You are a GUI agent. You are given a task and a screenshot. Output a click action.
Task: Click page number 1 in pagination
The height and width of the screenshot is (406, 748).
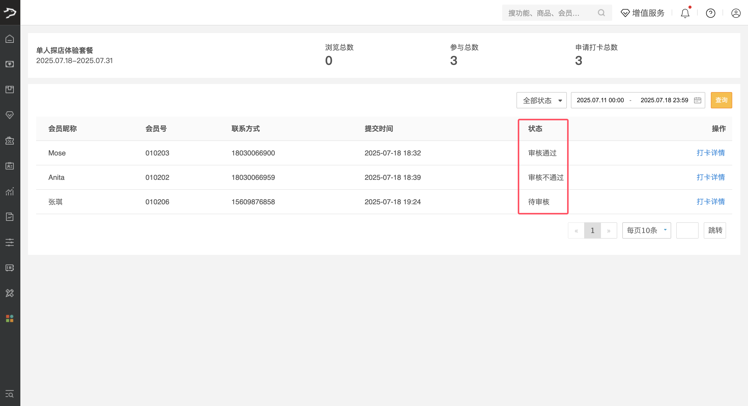coord(592,230)
